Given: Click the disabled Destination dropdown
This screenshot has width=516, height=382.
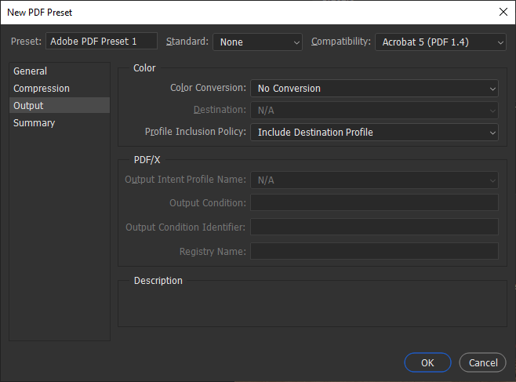Looking at the screenshot, I should (x=374, y=111).
